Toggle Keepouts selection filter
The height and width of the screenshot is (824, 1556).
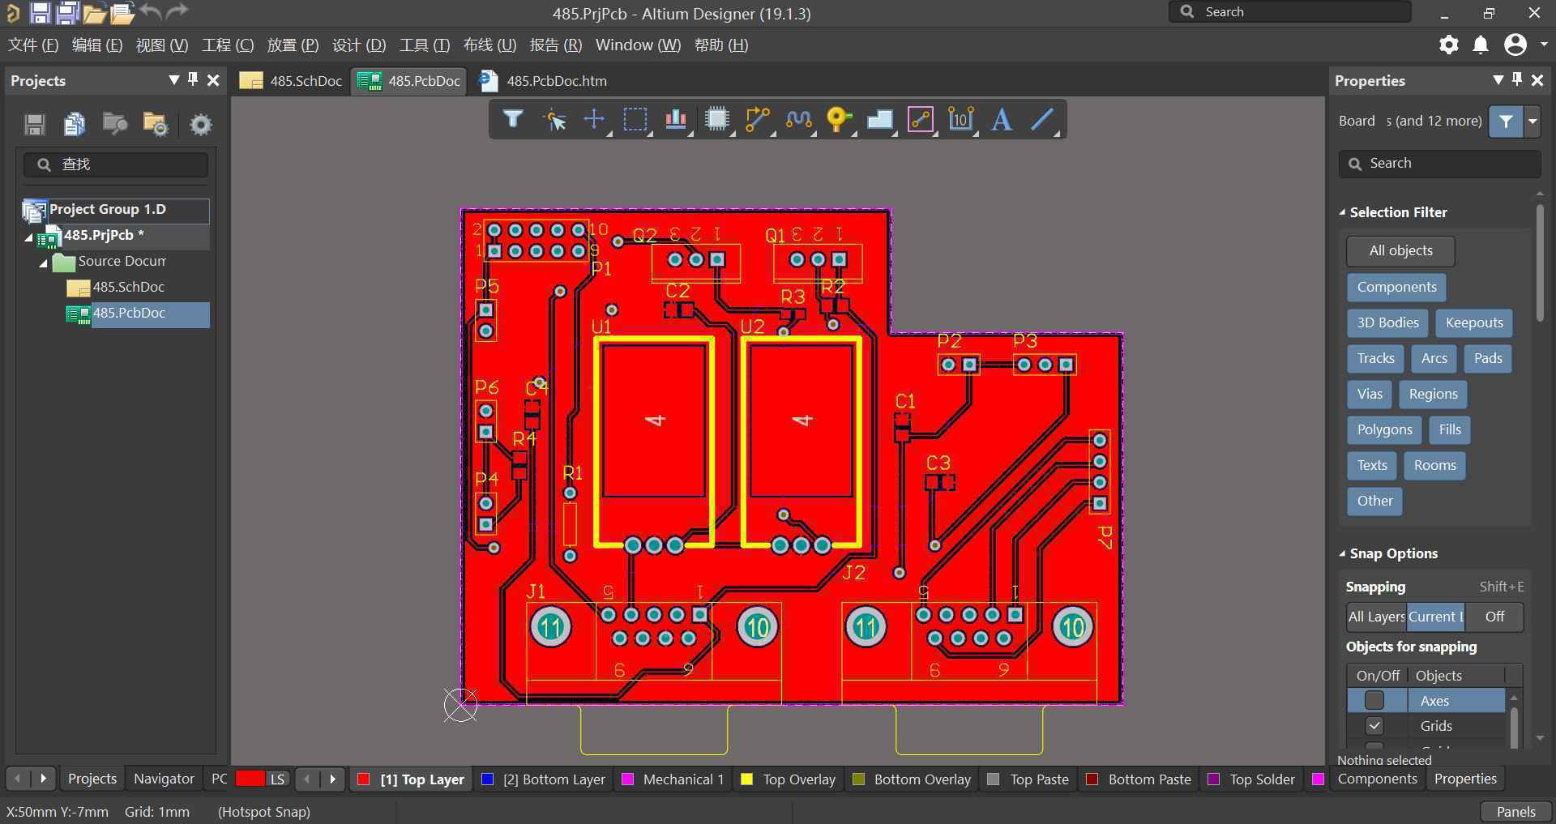click(1474, 322)
